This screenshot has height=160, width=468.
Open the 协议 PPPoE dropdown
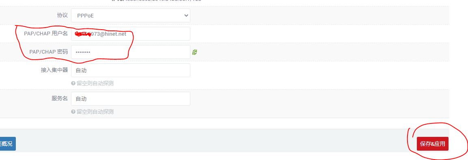pyautogui.click(x=130, y=15)
